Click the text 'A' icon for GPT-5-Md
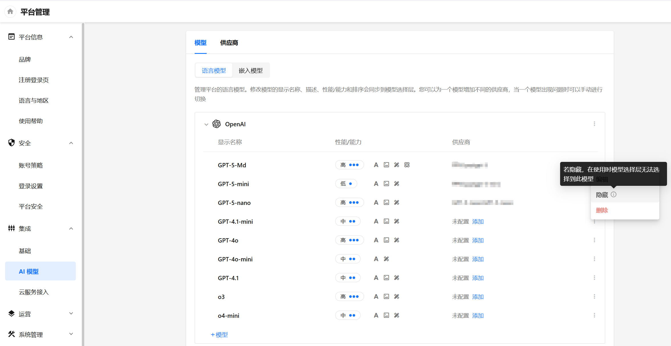The width and height of the screenshot is (671, 346). 376,165
